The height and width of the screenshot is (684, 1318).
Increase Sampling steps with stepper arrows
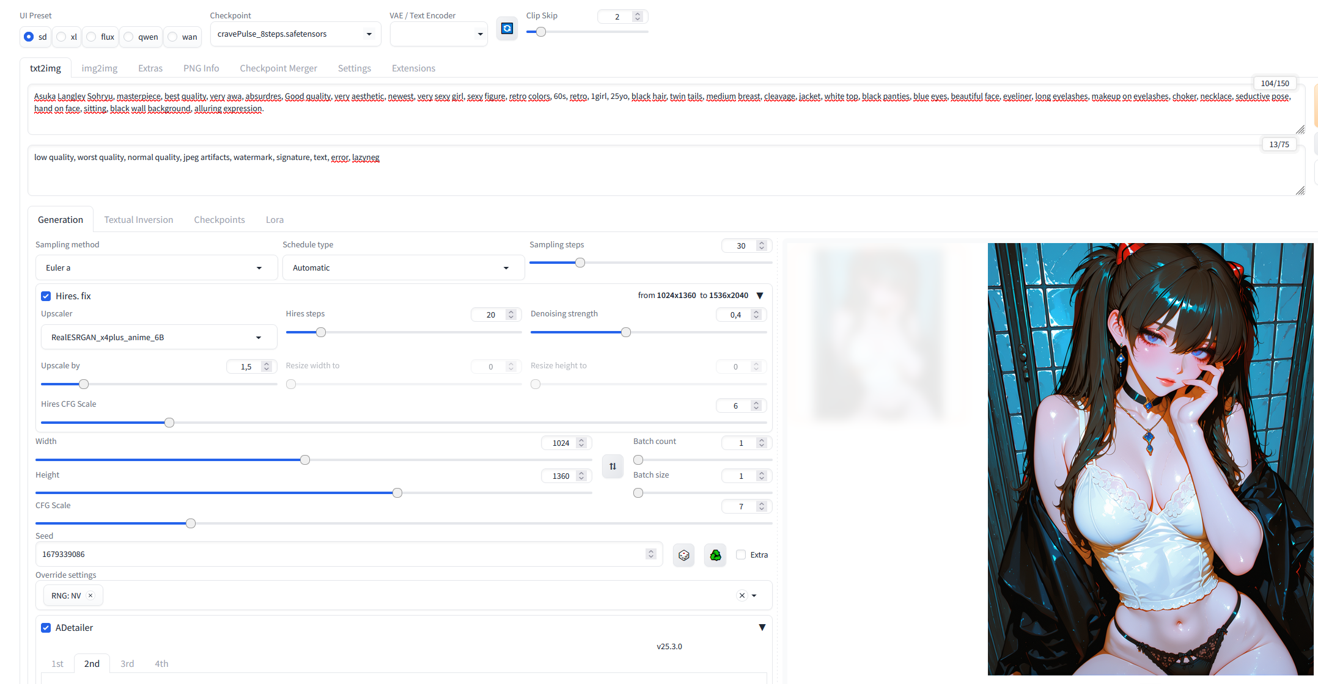762,243
